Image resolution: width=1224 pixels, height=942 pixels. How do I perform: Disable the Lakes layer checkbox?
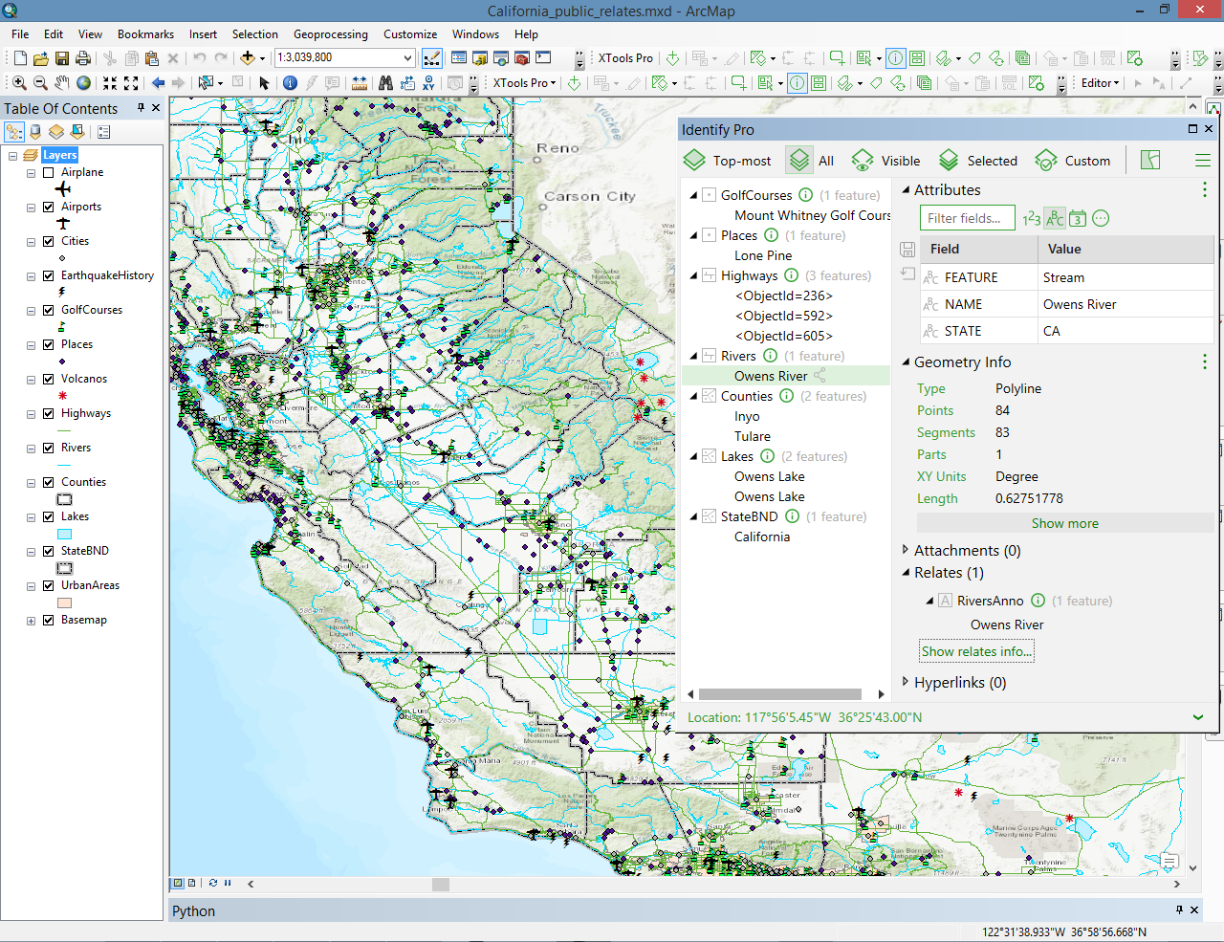pyautogui.click(x=48, y=517)
